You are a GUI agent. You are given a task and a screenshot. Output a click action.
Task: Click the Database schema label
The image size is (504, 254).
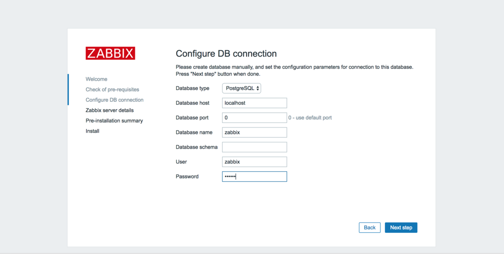pyautogui.click(x=197, y=147)
